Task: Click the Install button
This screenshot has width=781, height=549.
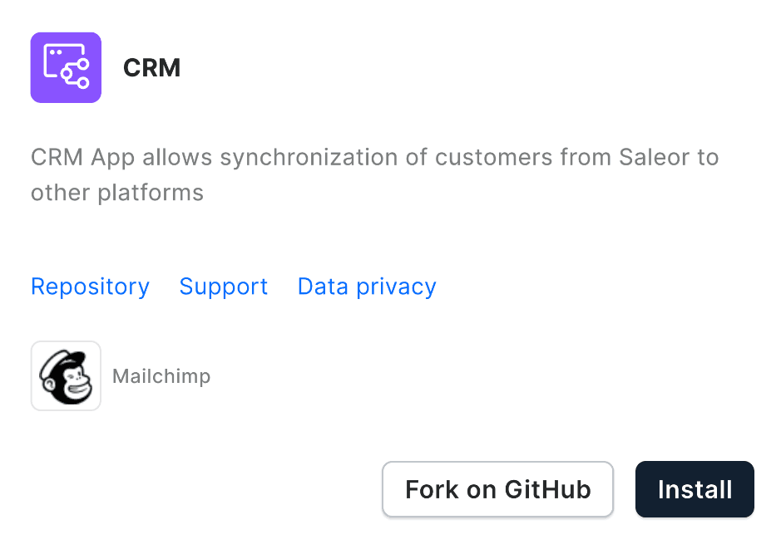Action: (x=694, y=489)
